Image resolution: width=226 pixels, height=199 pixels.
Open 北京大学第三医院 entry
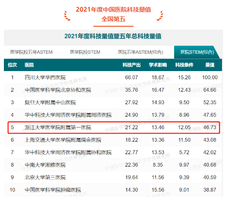(x=45, y=177)
